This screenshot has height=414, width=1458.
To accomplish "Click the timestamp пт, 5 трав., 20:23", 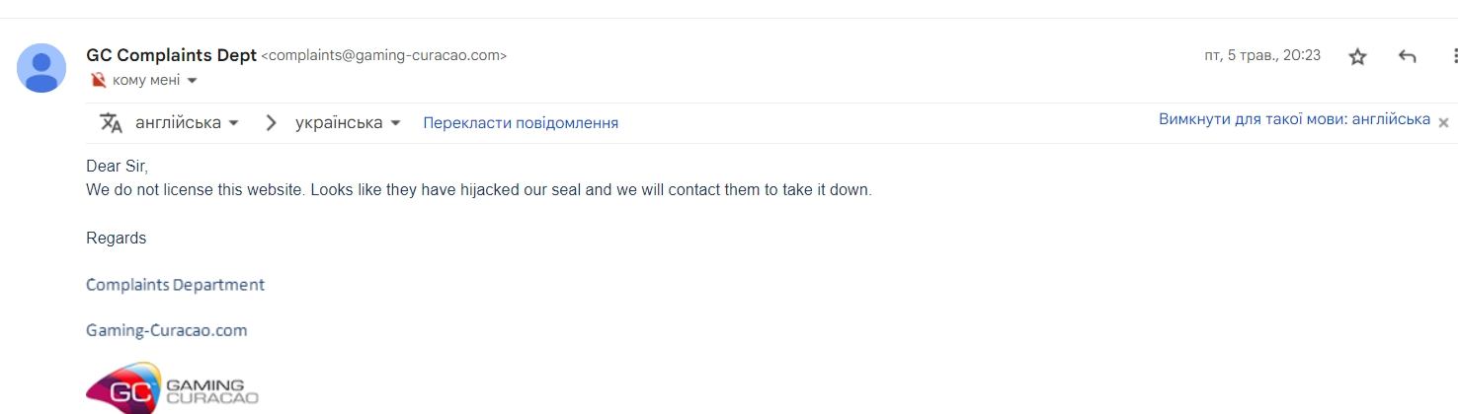I will 1262,55.
